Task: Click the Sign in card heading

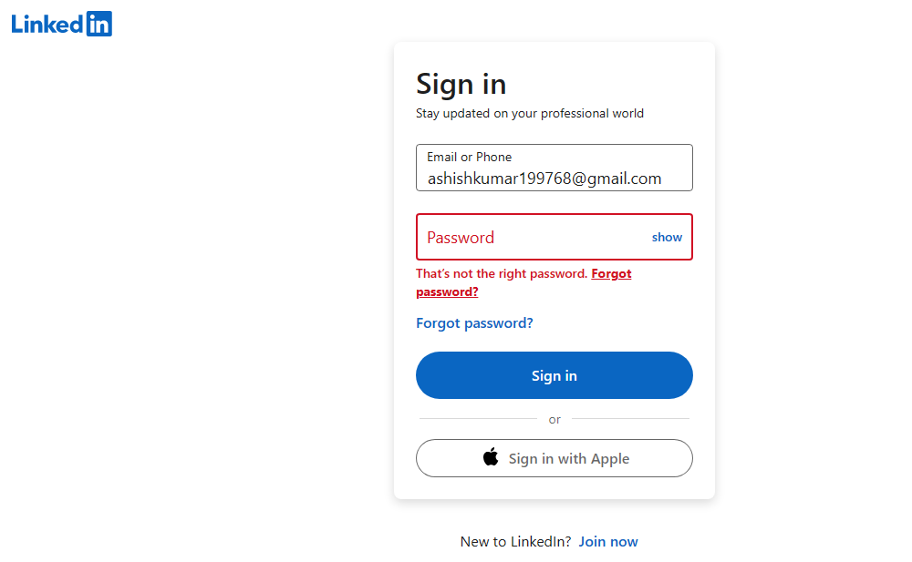Action: click(x=461, y=84)
